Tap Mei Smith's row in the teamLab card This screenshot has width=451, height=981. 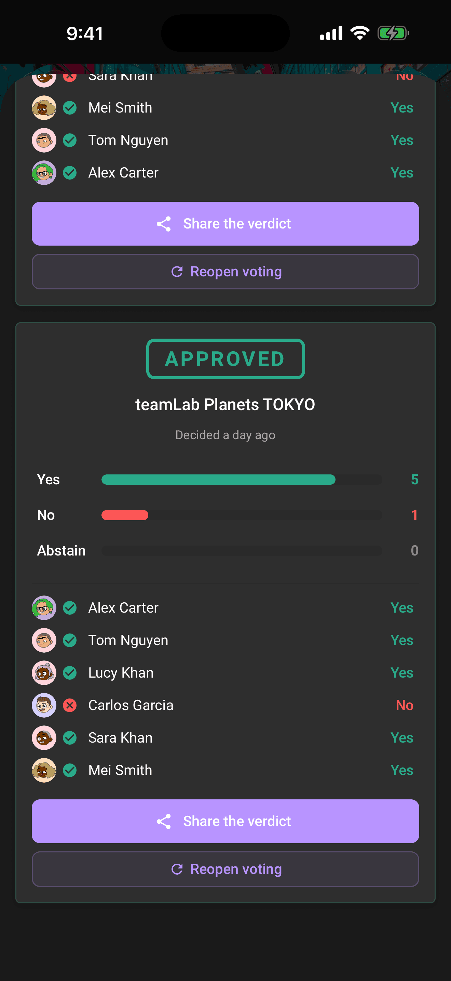(x=225, y=770)
